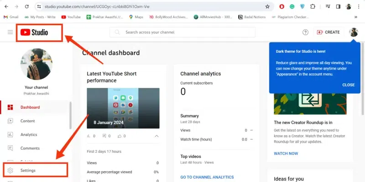Click the Short's views bar-chart icon
The image size is (365, 182).
[89, 136]
